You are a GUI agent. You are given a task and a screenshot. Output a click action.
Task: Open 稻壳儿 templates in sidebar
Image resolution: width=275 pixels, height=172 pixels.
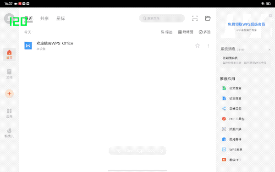pyautogui.click(x=9, y=133)
